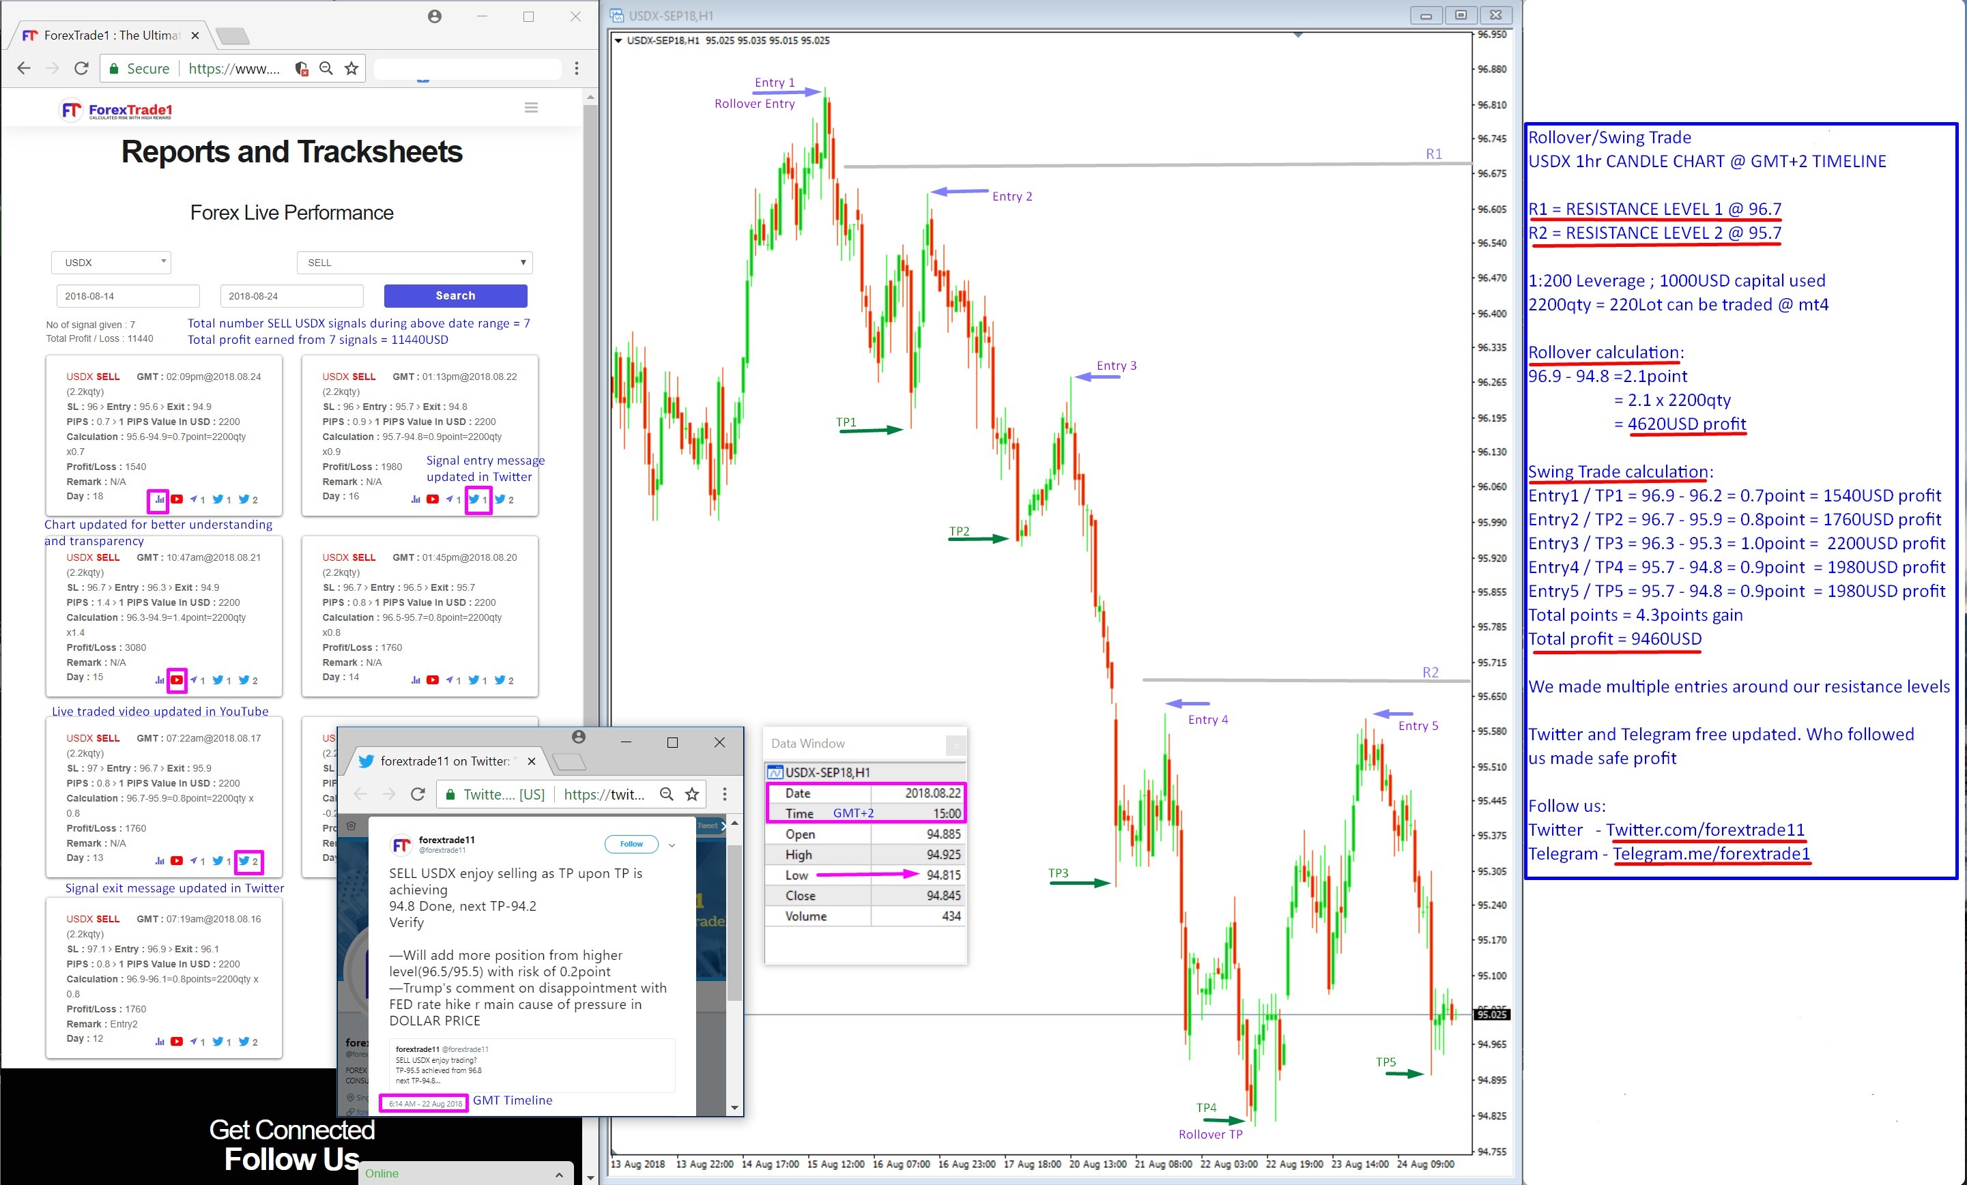Click the scroll-down arrow of the ForexTrade1 page

point(591,1177)
